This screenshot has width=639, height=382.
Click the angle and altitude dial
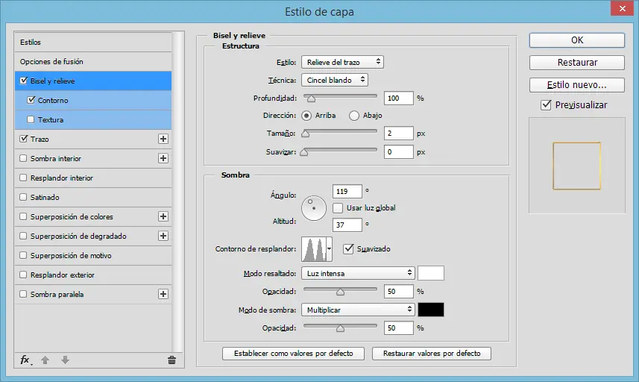point(314,208)
